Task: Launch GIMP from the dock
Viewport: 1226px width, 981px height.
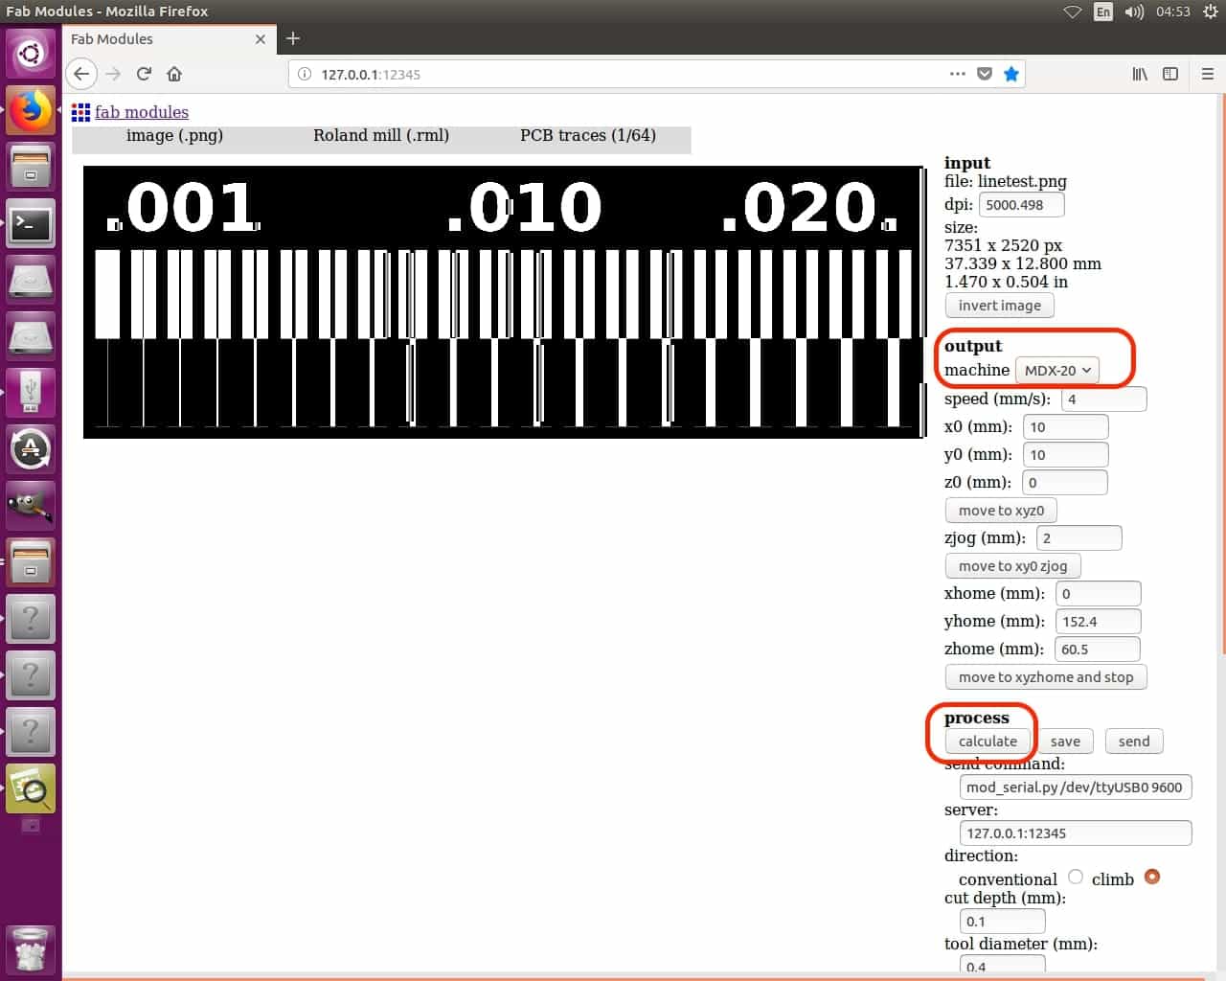Action: coord(31,505)
